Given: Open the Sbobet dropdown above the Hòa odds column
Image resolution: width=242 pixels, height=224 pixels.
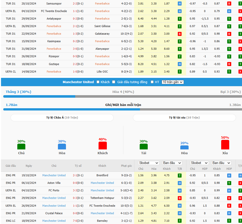Looking at the screenshot, I should click(x=149, y=163).
